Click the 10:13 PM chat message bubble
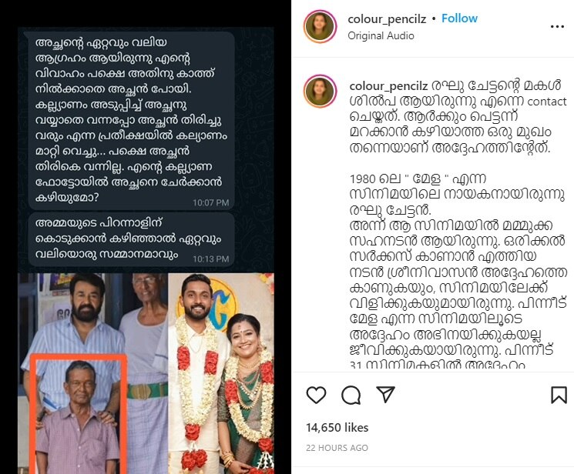Screen dimensions: 574x474 click(x=132, y=239)
